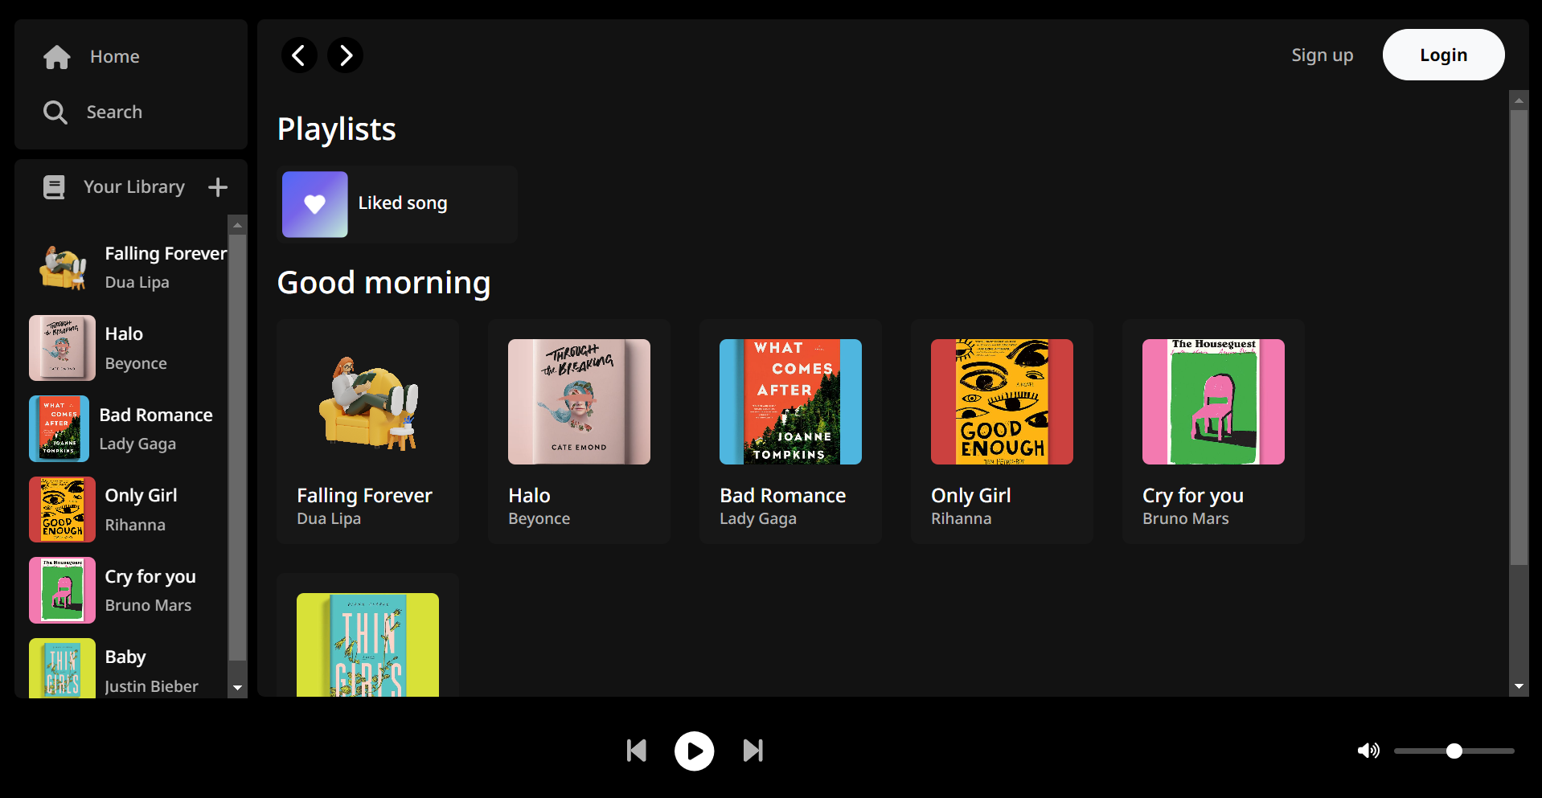Click "Rihanna" under Only Girl card
The image size is (1542, 798).
[962, 518]
